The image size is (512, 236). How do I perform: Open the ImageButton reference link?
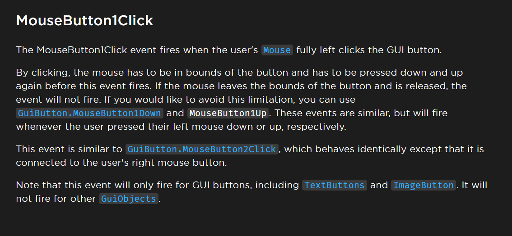pyautogui.click(x=424, y=185)
